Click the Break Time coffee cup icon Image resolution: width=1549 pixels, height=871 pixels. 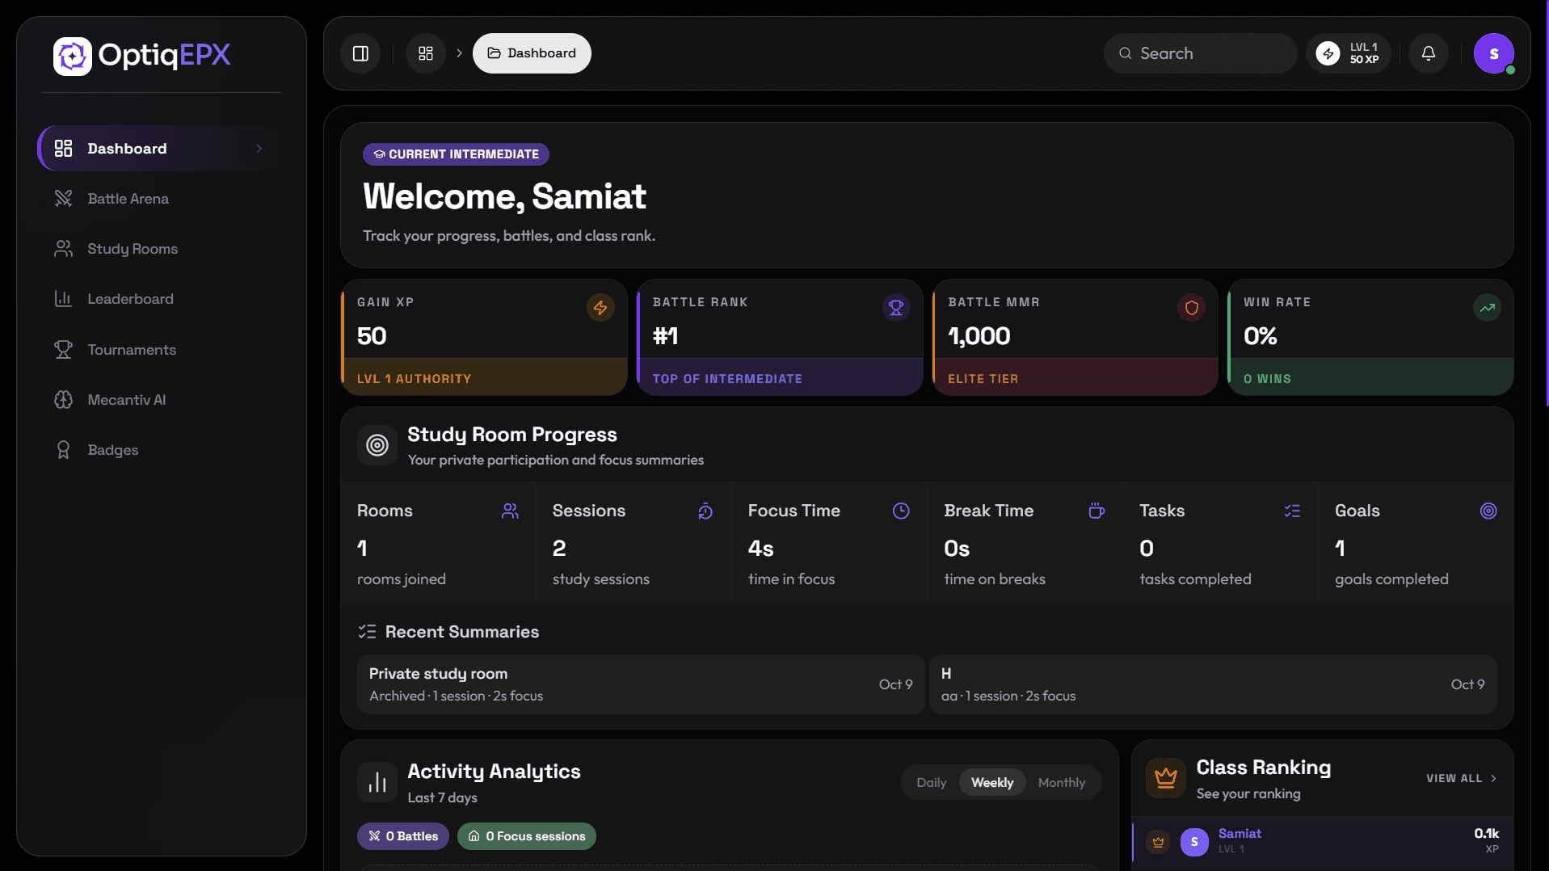1097,511
